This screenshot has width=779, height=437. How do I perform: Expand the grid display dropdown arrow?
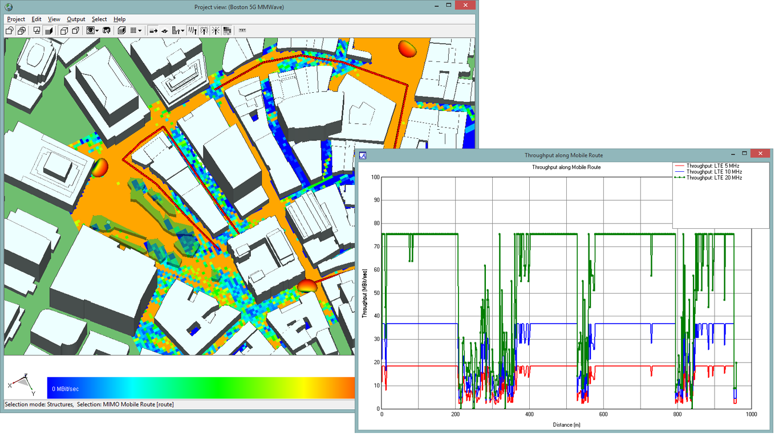tap(140, 31)
